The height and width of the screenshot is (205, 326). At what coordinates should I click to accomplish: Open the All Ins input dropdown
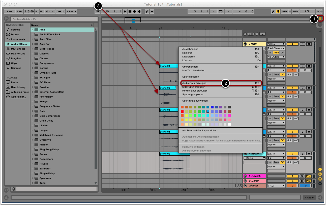(x=276, y=44)
